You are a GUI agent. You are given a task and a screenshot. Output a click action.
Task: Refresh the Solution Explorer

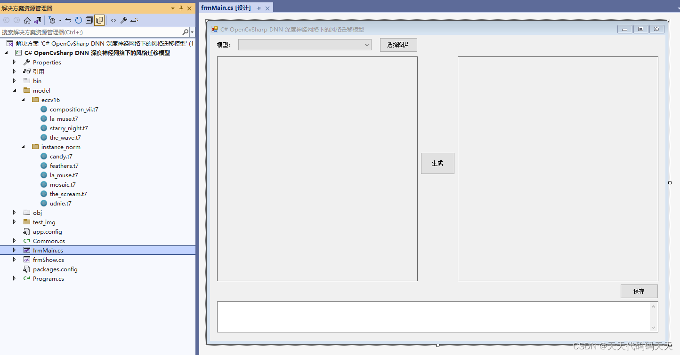(x=78, y=20)
